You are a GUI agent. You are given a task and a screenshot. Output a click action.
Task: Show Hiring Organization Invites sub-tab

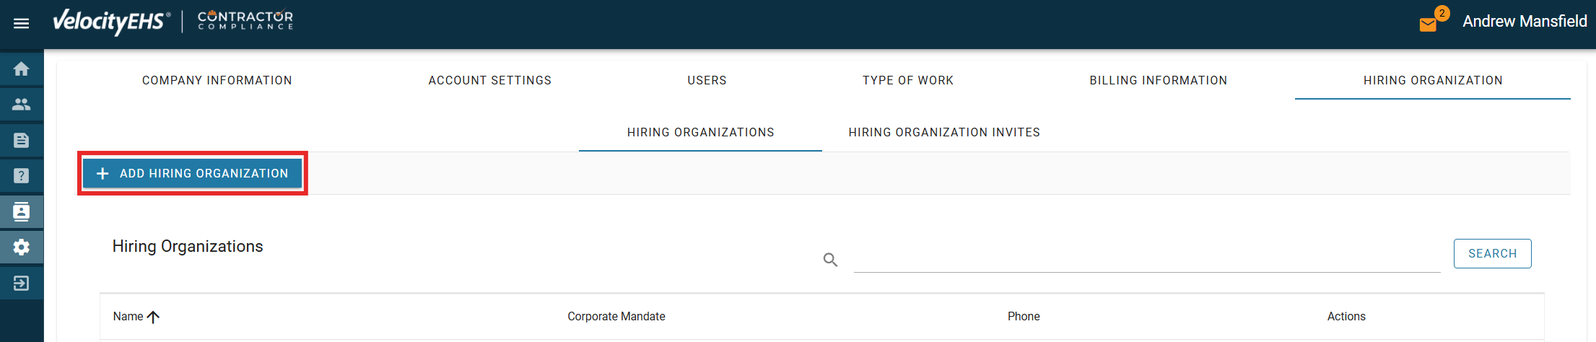(944, 132)
